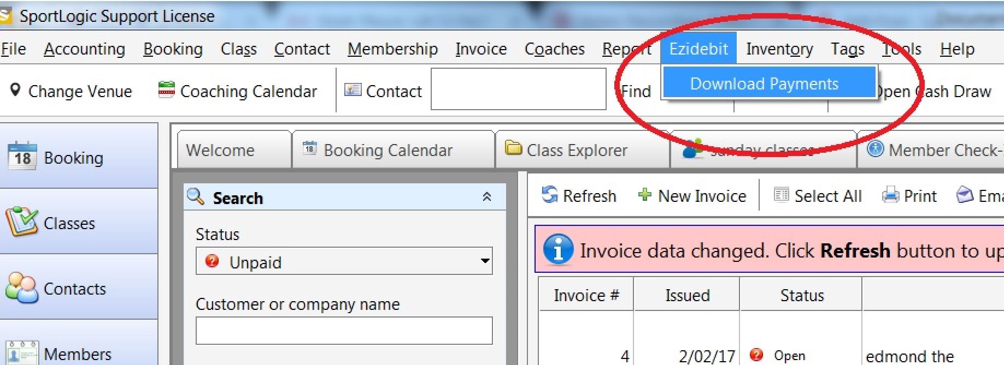Click the New Invoice toolbar label

click(x=702, y=196)
